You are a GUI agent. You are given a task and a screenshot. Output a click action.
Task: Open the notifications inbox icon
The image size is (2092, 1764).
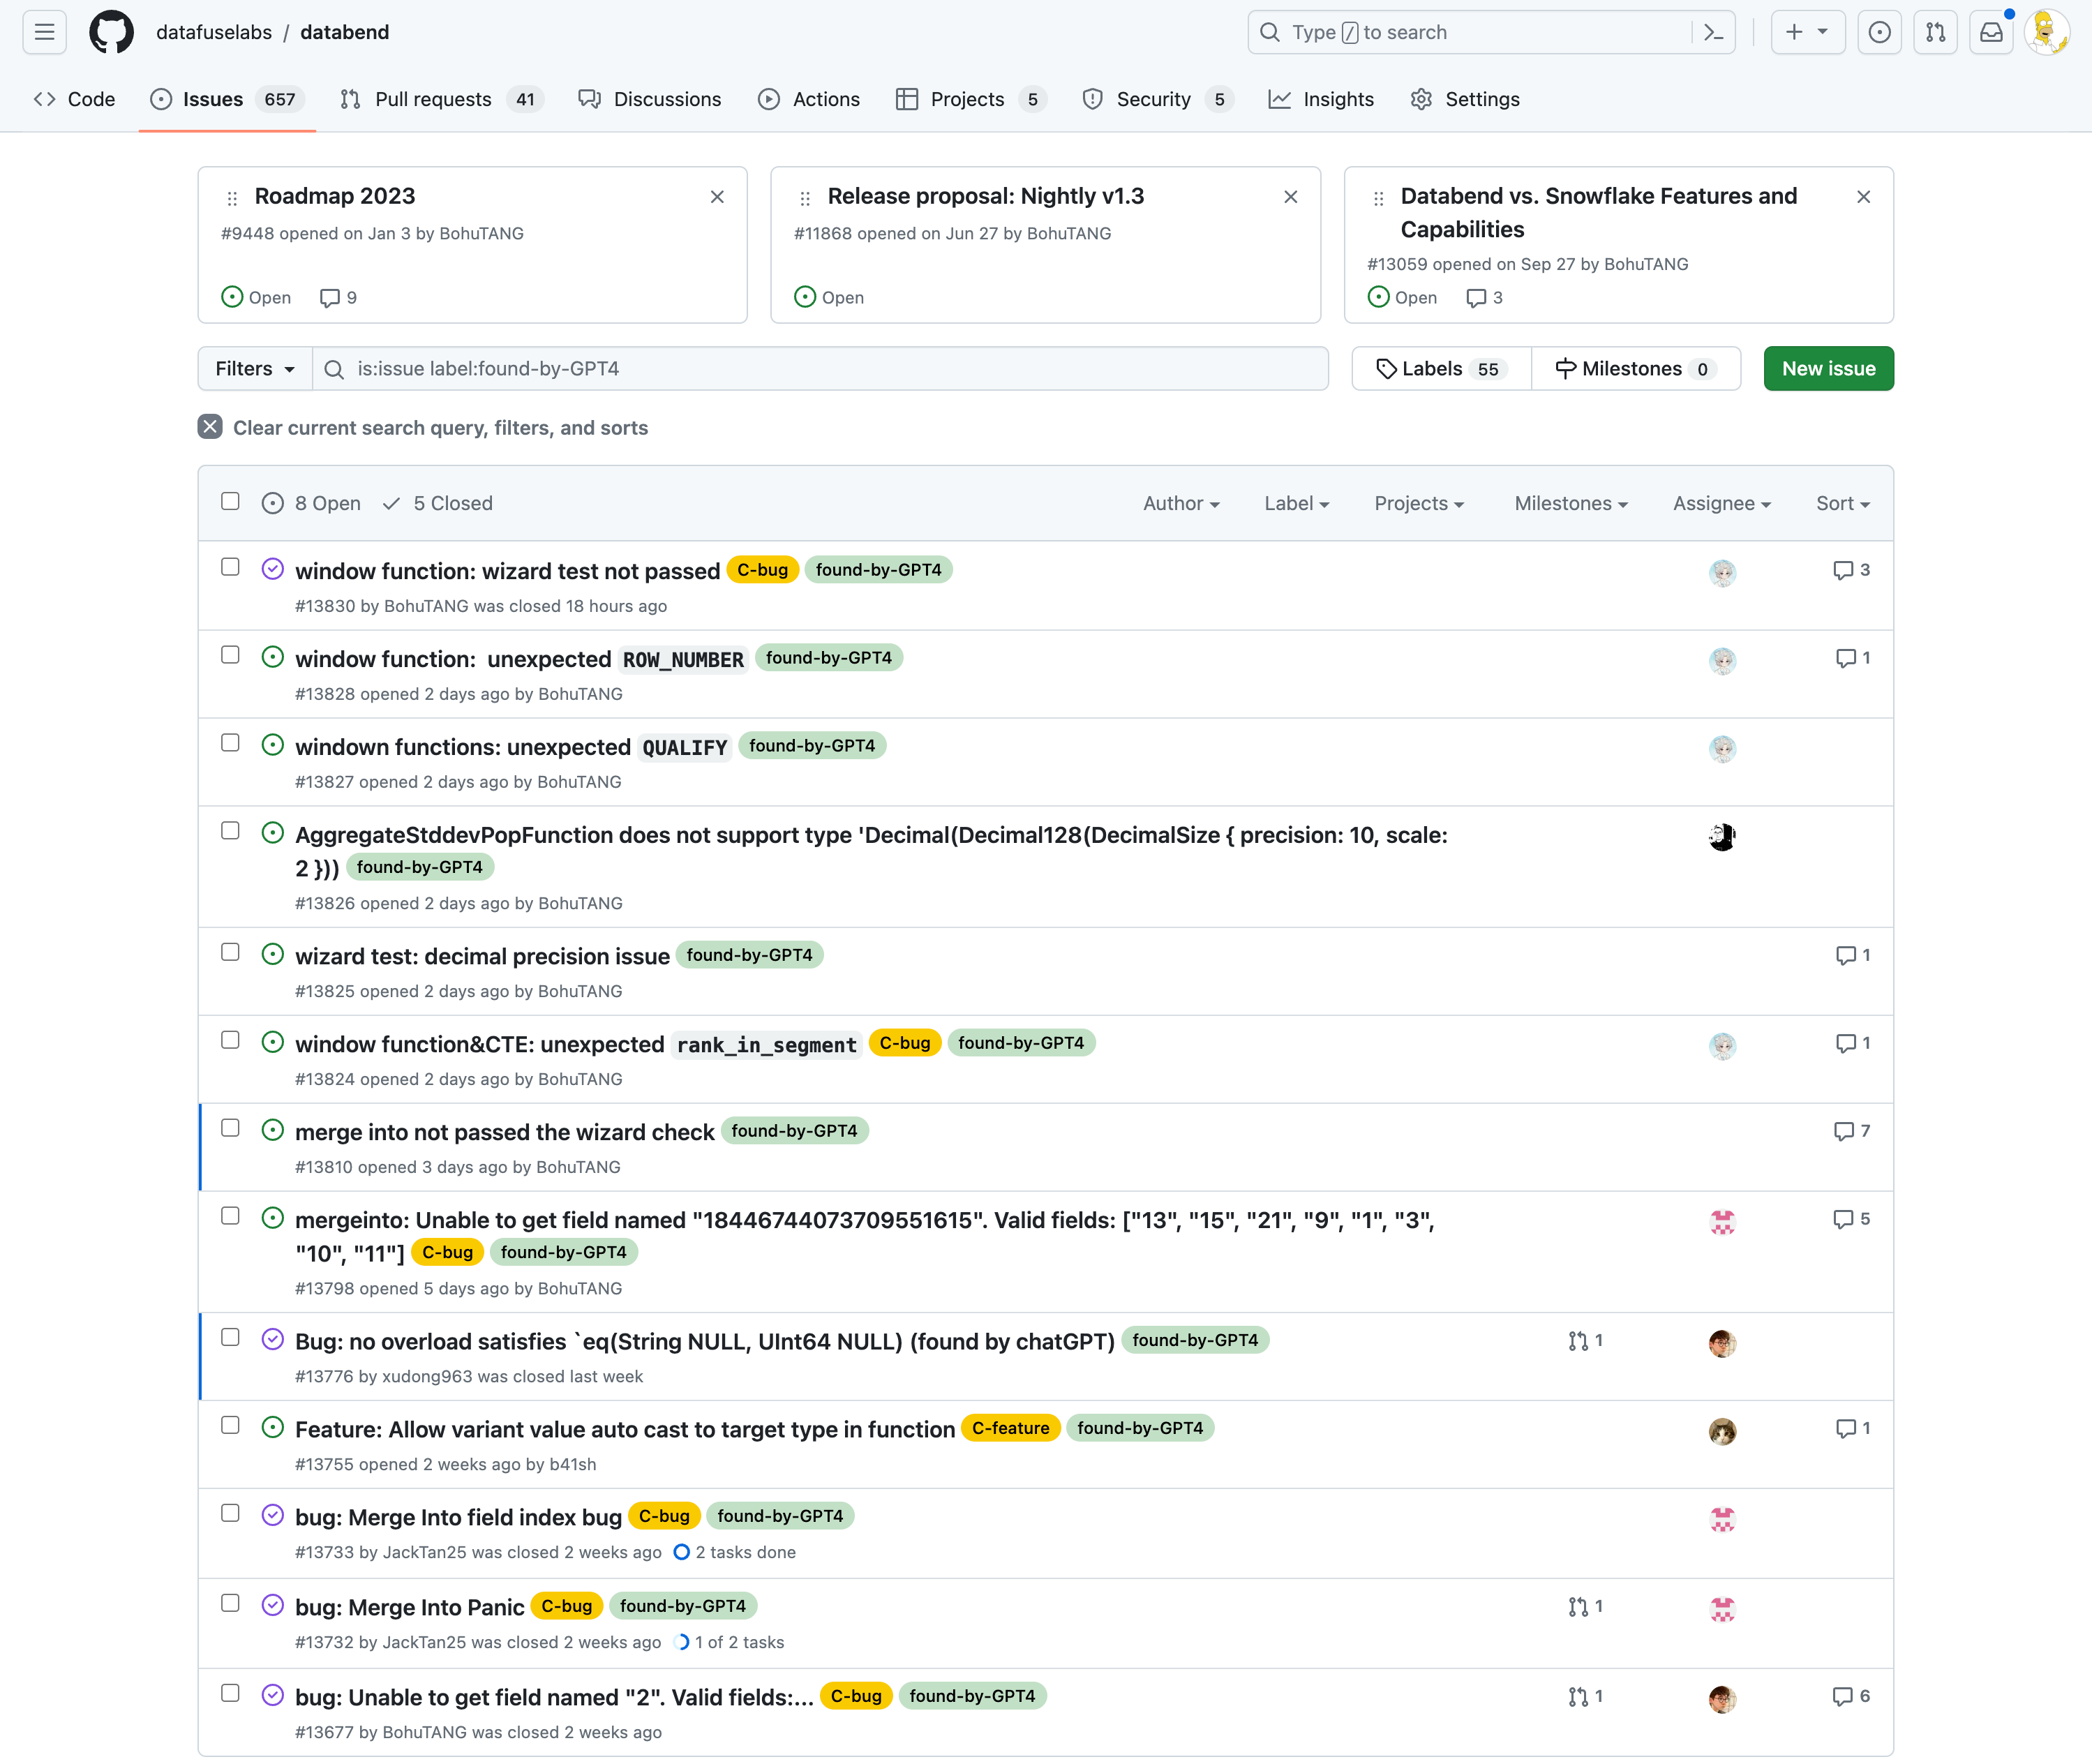point(1992,32)
